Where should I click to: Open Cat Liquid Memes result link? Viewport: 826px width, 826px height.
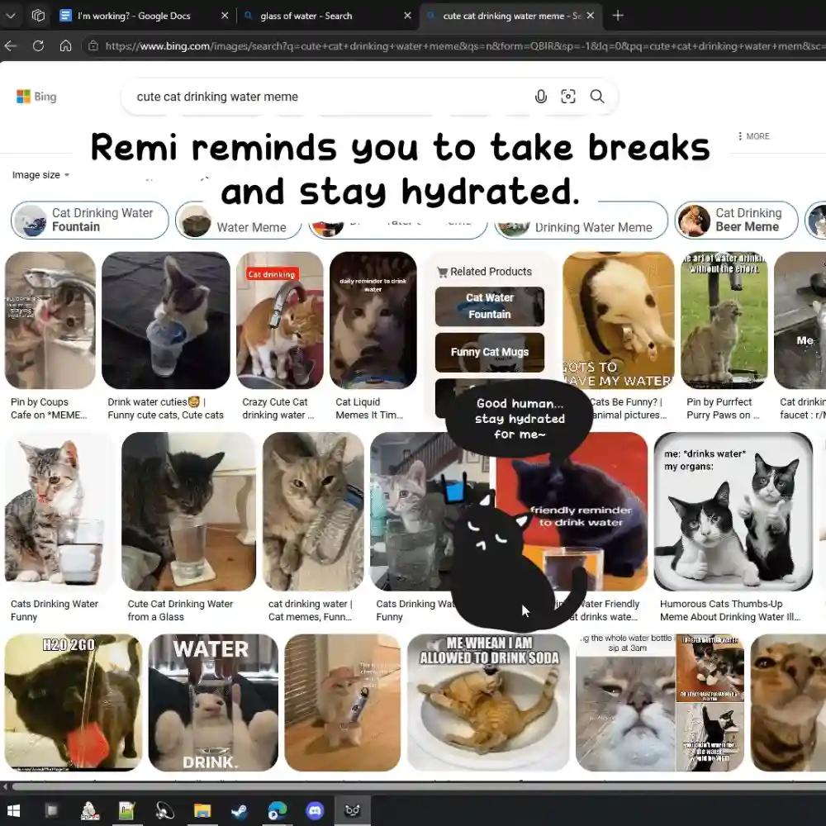[368, 408]
